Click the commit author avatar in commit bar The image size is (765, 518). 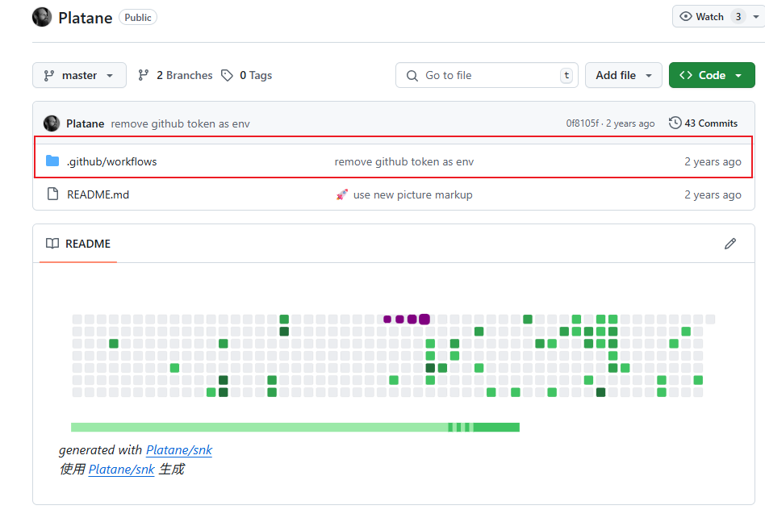52,123
